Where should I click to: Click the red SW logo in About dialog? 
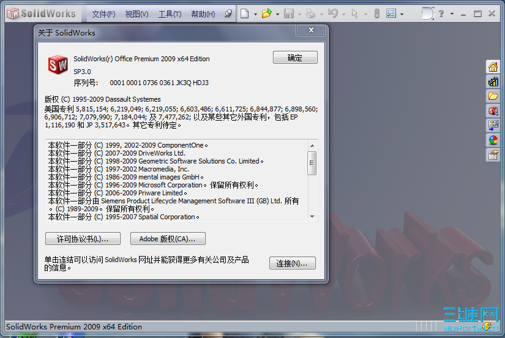[58, 64]
